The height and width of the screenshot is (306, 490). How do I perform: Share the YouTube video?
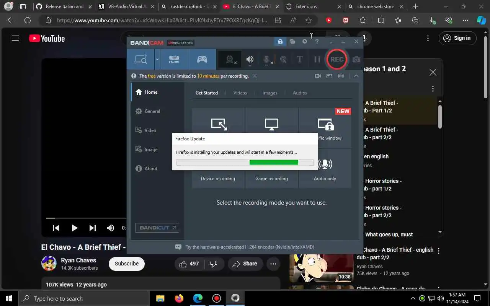[245, 264]
